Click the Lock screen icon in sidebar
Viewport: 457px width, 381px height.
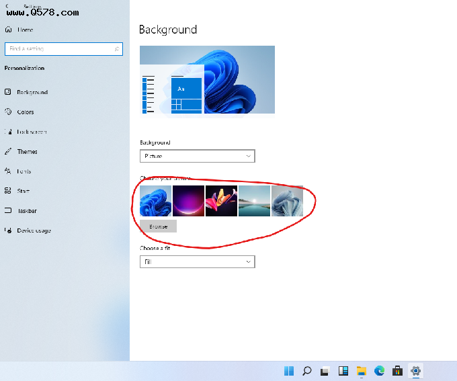9,132
